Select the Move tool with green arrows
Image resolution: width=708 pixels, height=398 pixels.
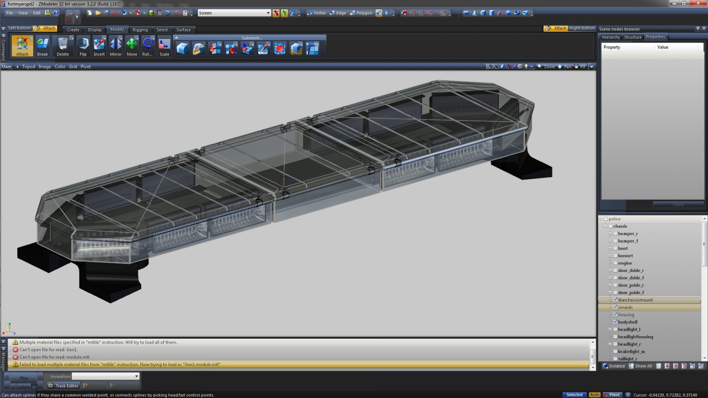tap(132, 46)
